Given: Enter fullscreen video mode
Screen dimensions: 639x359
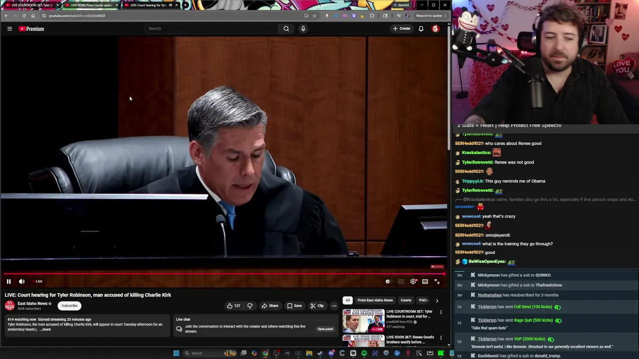Looking at the screenshot, I should [x=437, y=282].
